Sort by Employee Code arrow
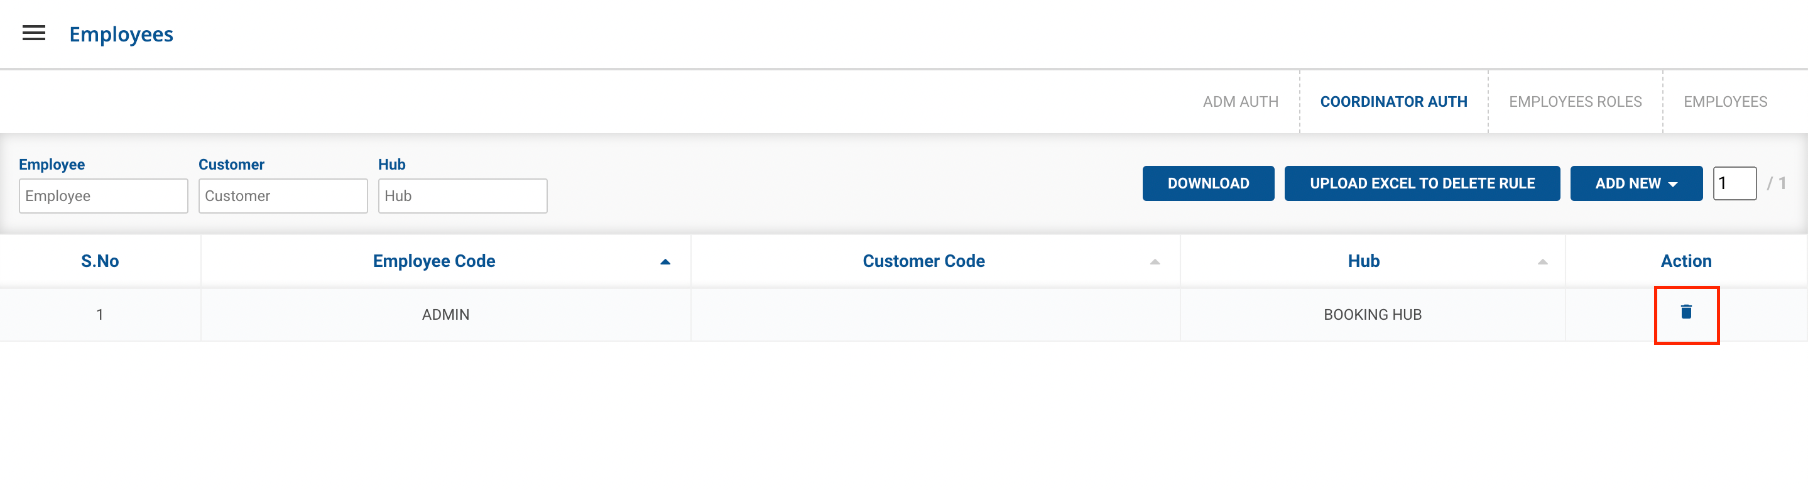Screen dimensions: 1808x490 [x=665, y=262]
